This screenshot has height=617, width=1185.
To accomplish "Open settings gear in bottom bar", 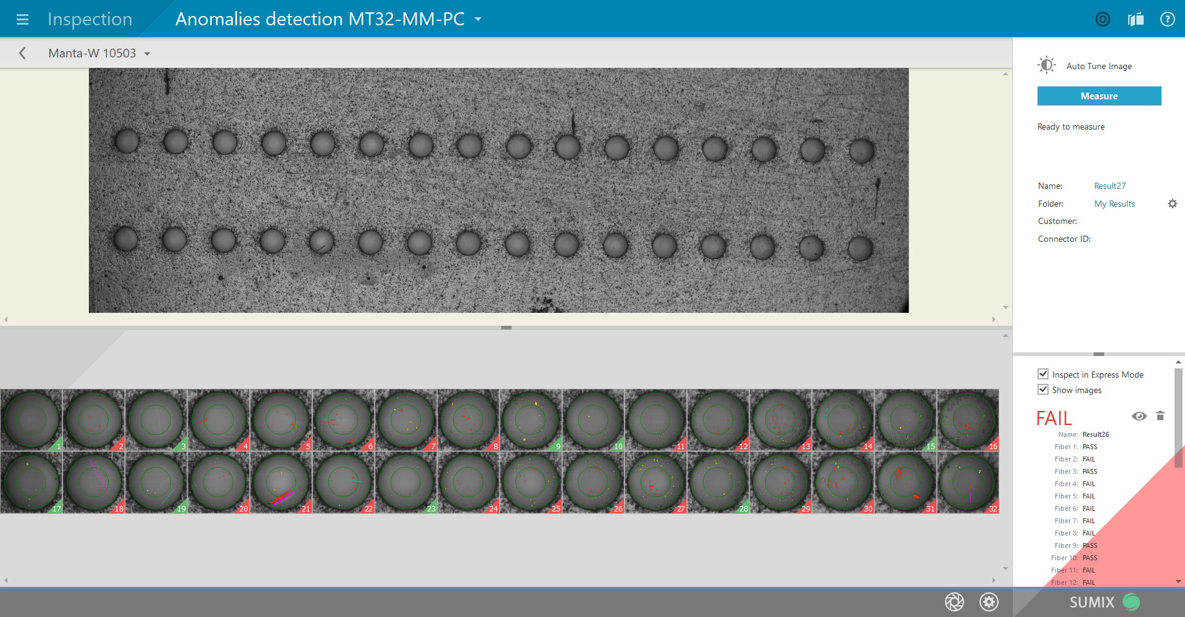I will click(989, 602).
